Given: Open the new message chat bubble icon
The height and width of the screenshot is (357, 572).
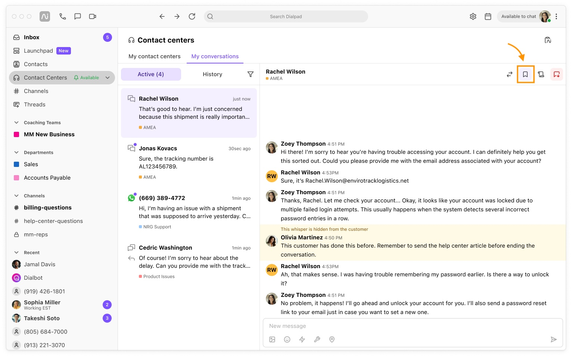Looking at the screenshot, I should 78,16.
